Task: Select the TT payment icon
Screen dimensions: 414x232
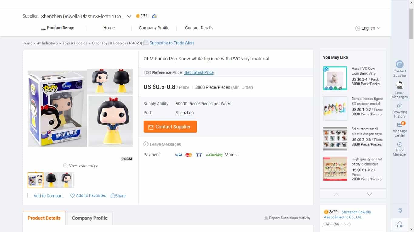Action: click(199, 155)
